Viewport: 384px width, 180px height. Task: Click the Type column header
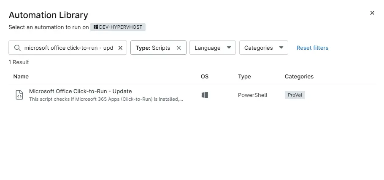244,77
